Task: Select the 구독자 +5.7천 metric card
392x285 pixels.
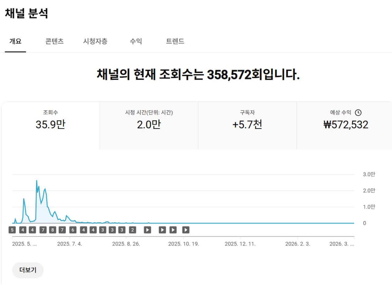Action: pos(247,120)
